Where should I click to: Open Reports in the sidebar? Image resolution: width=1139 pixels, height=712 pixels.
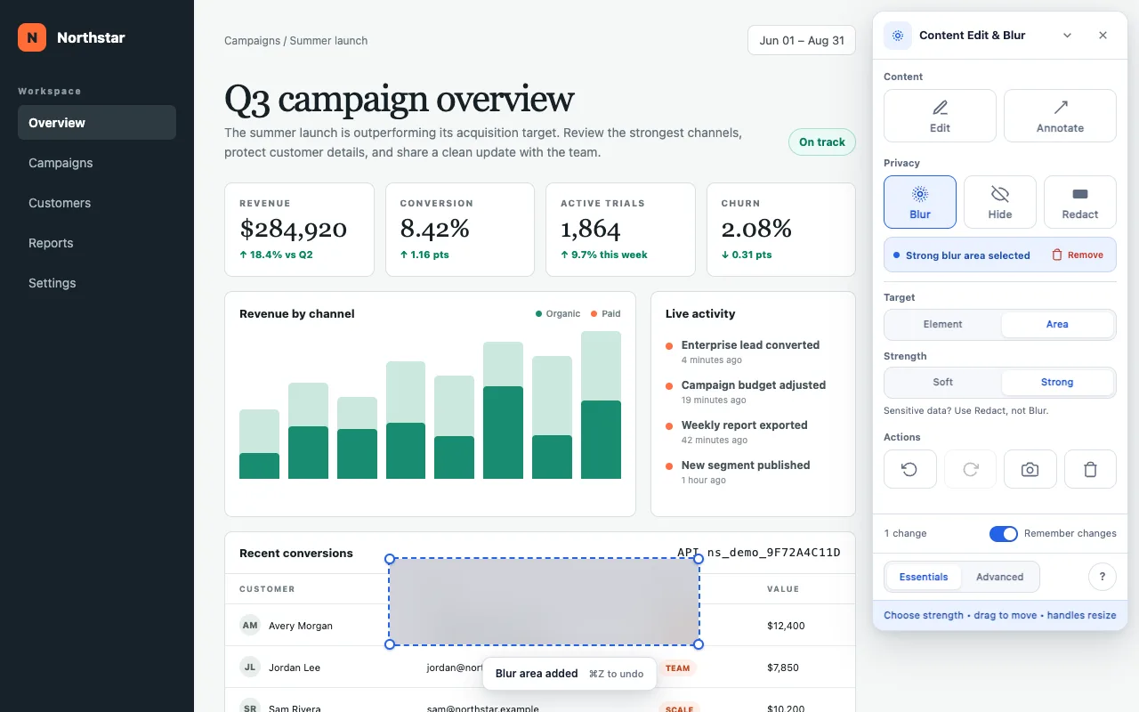pyautogui.click(x=97, y=243)
